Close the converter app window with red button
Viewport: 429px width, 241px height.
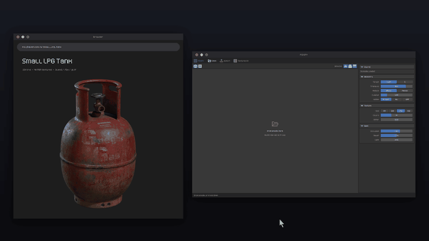197,55
